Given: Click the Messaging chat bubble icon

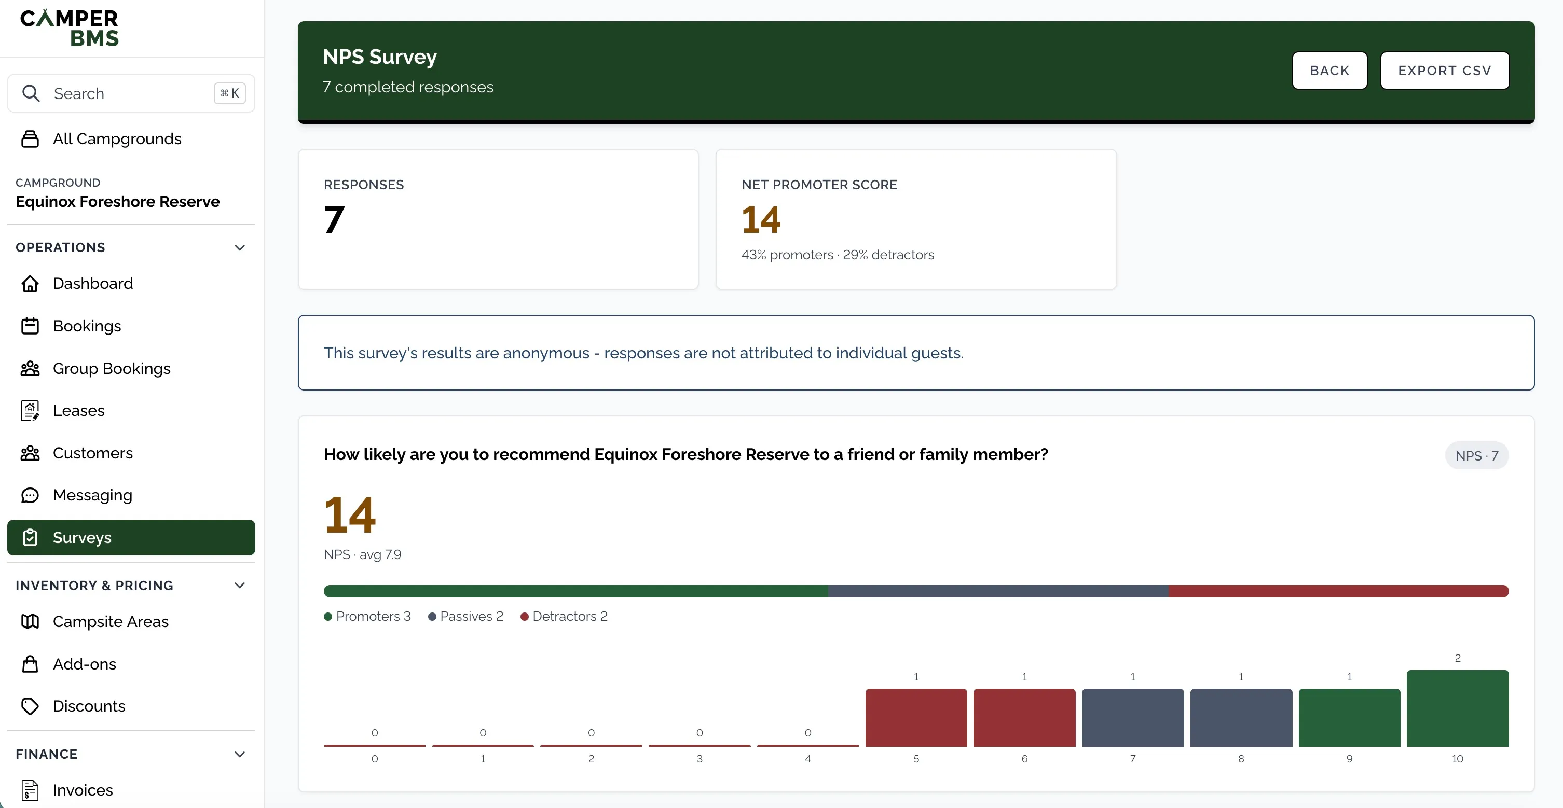Looking at the screenshot, I should 30,495.
